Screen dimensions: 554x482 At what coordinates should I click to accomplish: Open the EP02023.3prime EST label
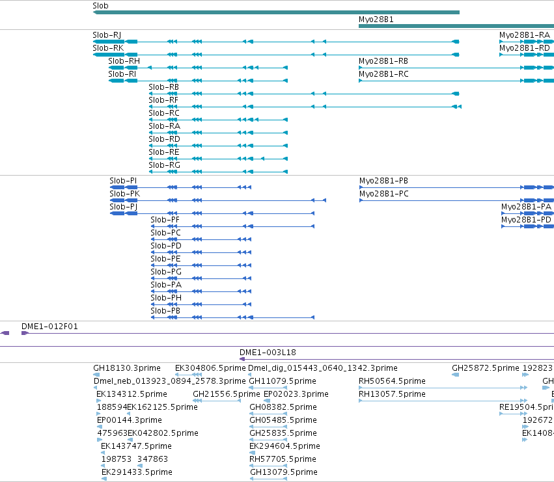tap(296, 394)
